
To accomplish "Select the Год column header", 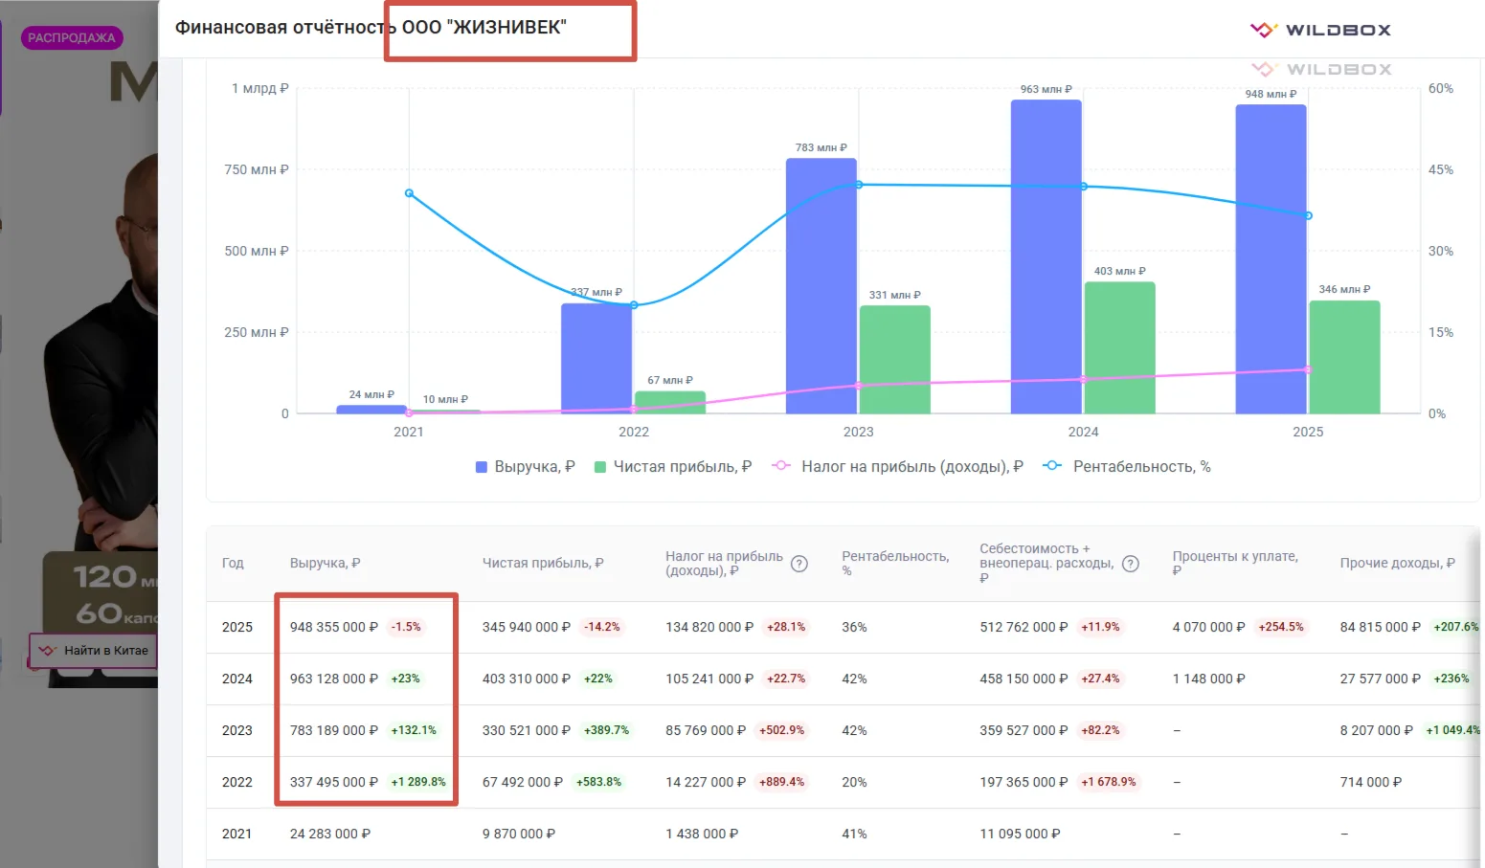I will tap(233, 564).
